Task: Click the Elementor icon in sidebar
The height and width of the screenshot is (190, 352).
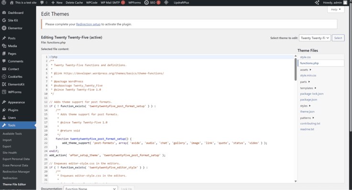Action: (4, 28)
